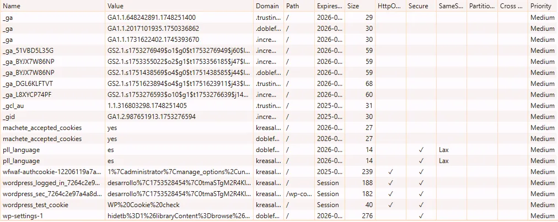Viewport: 558px width, 222px height.
Task: Click size value 188
Action: pyautogui.click(x=368, y=183)
